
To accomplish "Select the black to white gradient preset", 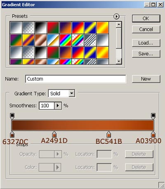I will [x=40, y=28].
